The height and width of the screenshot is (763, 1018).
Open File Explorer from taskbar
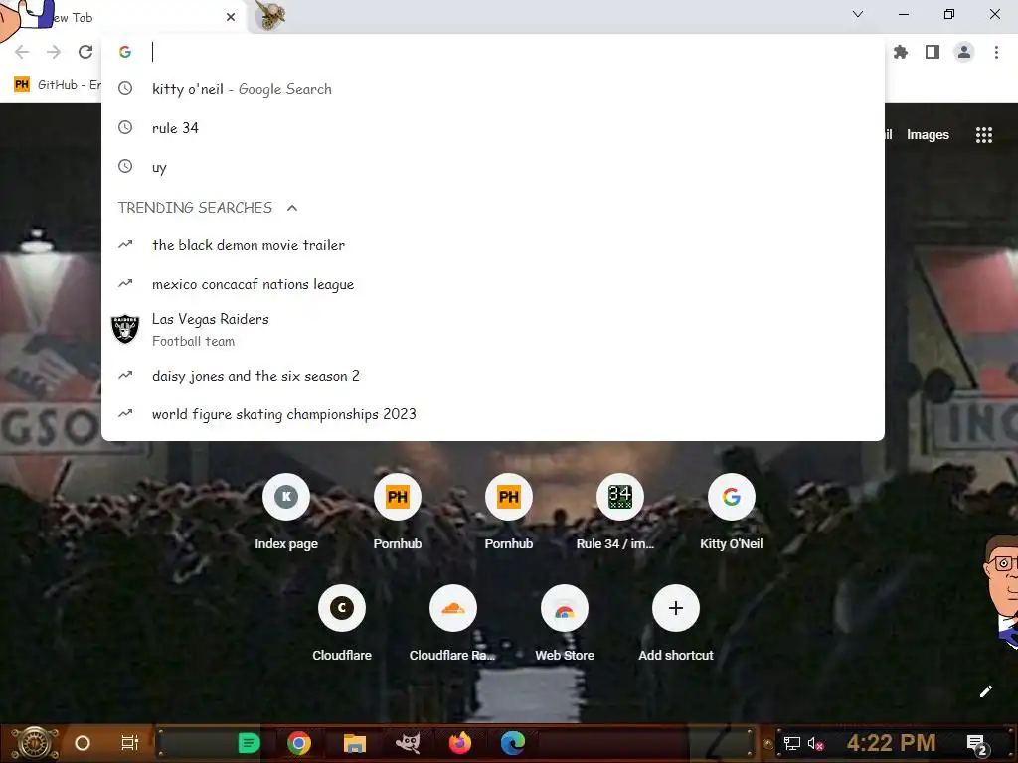355,743
